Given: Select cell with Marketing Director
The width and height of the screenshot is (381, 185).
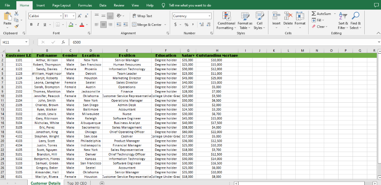Looking at the screenshot, I should pyautogui.click(x=127, y=78).
